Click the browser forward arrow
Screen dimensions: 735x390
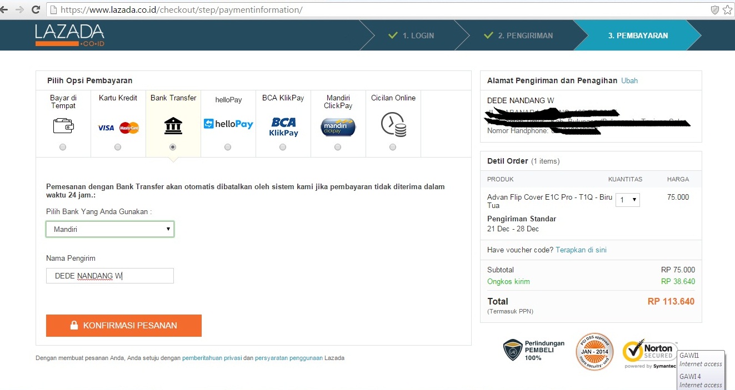coord(19,9)
